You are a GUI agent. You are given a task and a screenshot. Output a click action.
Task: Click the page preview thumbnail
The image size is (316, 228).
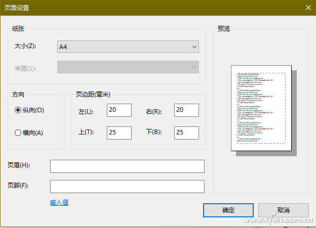tap(261, 108)
